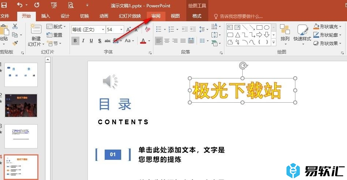Click the New Slide icon

click(36, 29)
